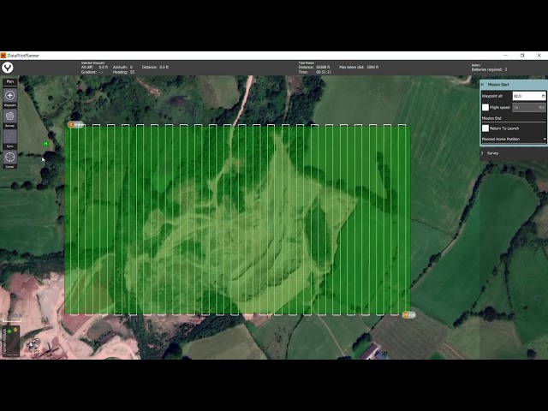Click the Plan tab label
Viewport: 548px width, 411px height.
(9, 81)
